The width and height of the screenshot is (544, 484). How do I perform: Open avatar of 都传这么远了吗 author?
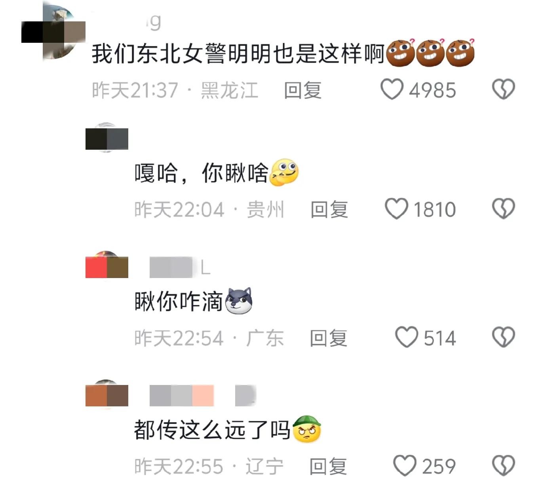(107, 394)
